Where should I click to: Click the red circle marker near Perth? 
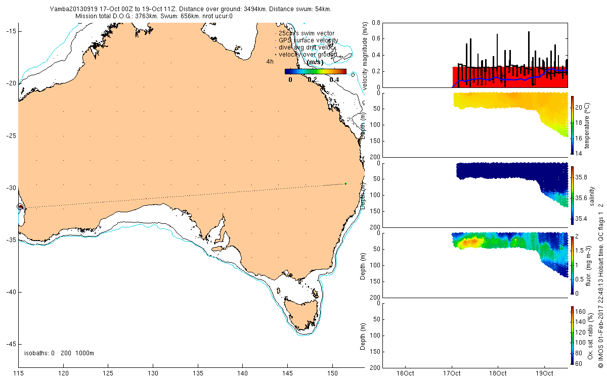pos(20,206)
